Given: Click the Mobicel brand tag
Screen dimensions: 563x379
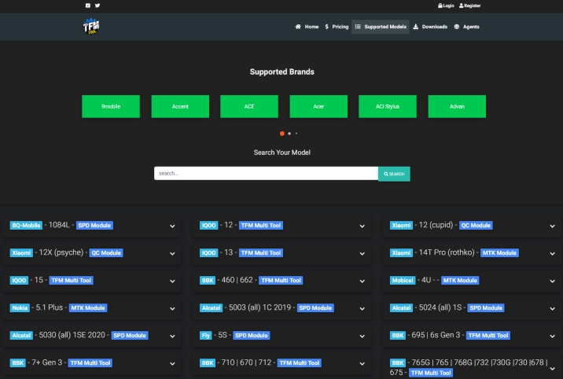Looking at the screenshot, I should point(403,280).
